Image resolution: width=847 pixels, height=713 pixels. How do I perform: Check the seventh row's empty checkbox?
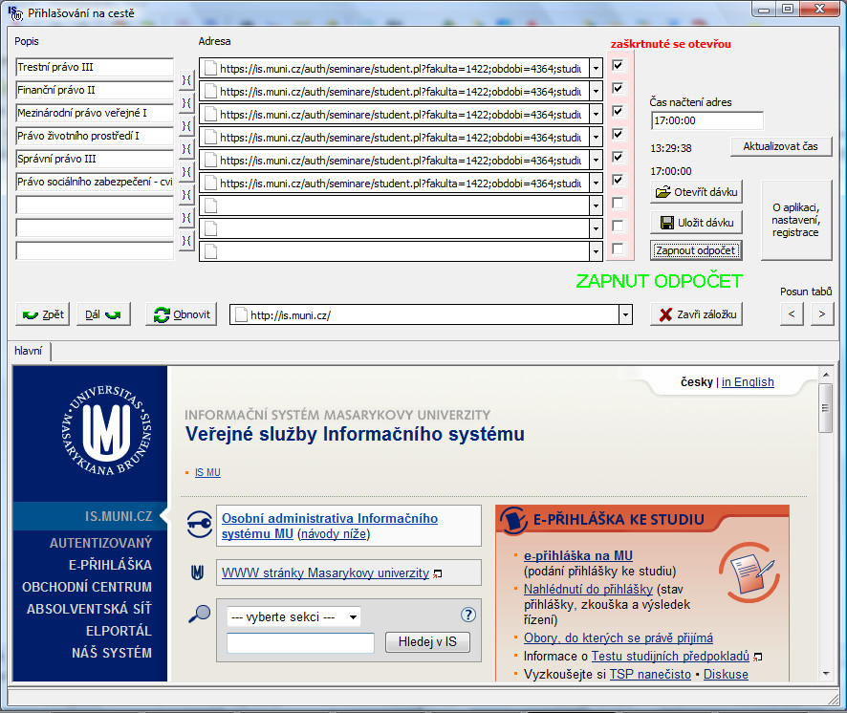[x=618, y=203]
